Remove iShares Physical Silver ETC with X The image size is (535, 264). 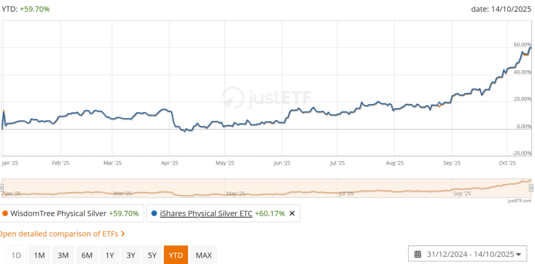[292, 213]
